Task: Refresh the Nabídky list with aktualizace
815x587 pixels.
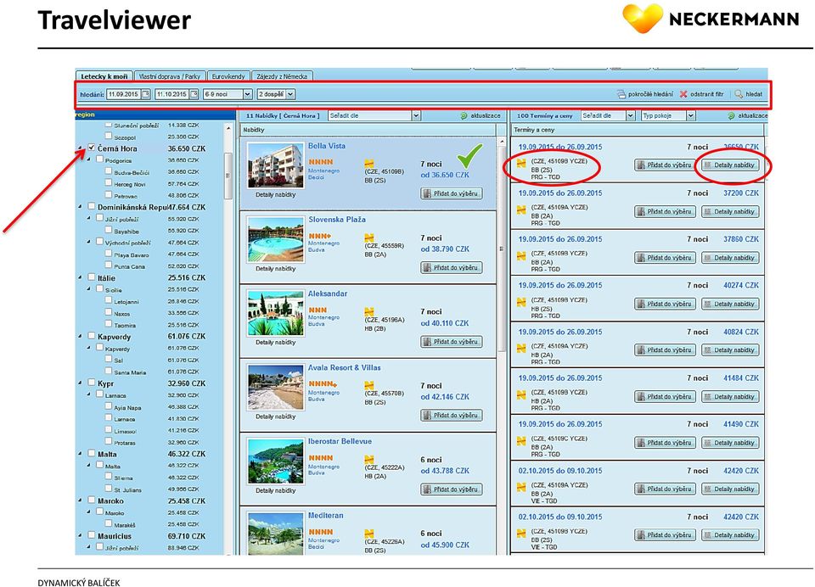Action: 481,116
